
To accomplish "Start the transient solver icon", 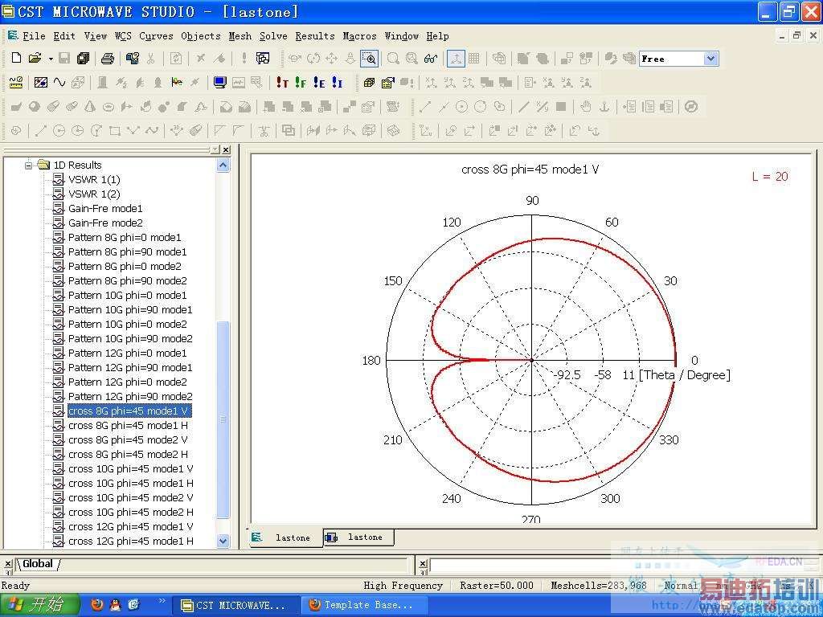I will (x=282, y=83).
